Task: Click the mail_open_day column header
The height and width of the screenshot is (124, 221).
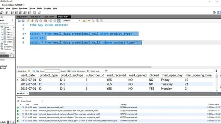Action: [x=172, y=75]
